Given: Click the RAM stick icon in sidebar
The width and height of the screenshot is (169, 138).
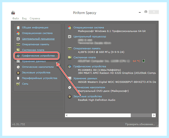Looking at the screenshot, I should 18,44.
